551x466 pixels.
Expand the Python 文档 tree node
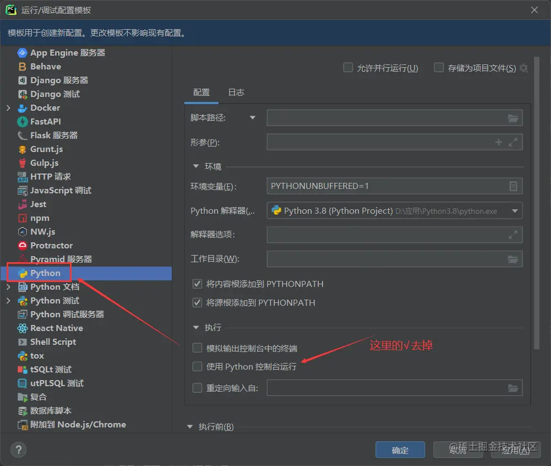[x=8, y=287]
